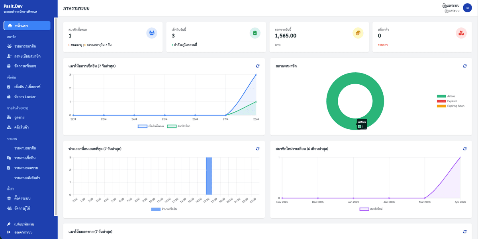This screenshot has height=239, width=478.
Task: Click the red รายการ text under สต็อกต่ำ
Action: [383, 45]
